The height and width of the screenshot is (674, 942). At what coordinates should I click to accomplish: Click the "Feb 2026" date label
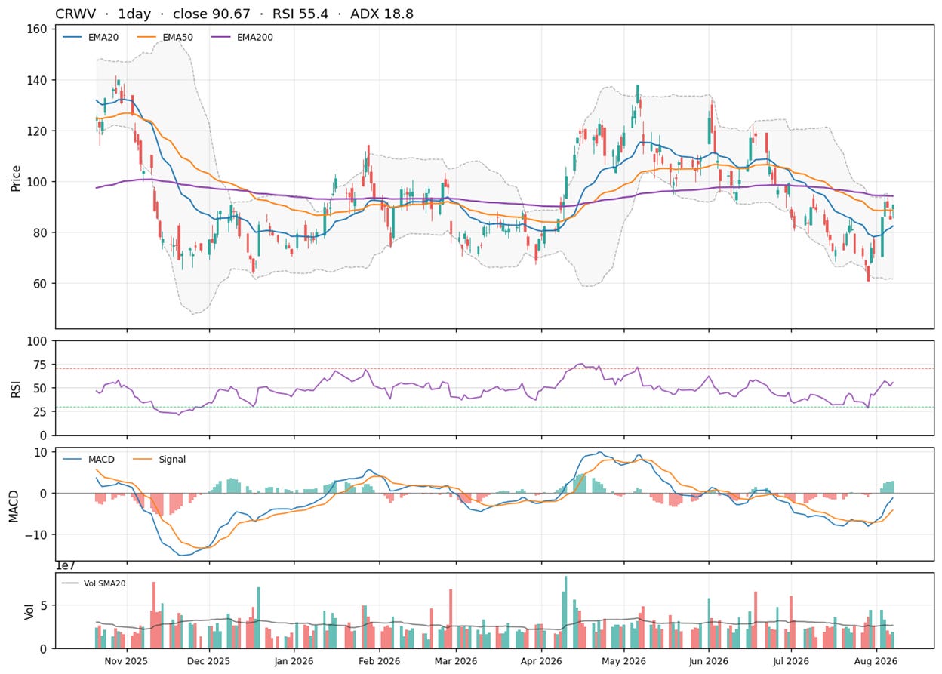pos(379,661)
